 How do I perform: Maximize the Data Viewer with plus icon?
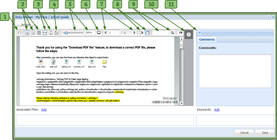coord(269,17)
